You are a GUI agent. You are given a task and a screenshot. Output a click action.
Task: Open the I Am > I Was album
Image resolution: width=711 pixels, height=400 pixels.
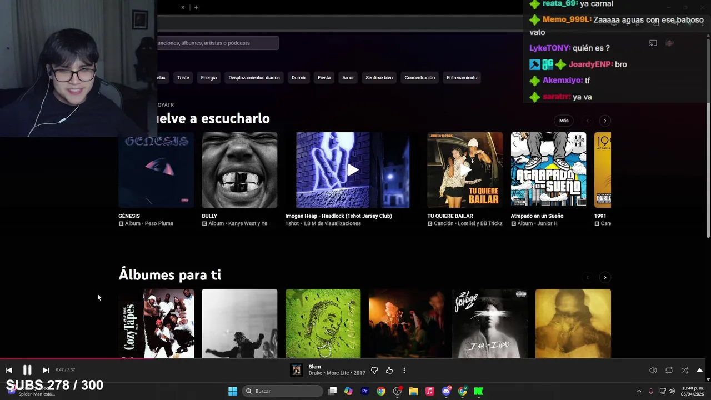click(x=489, y=323)
